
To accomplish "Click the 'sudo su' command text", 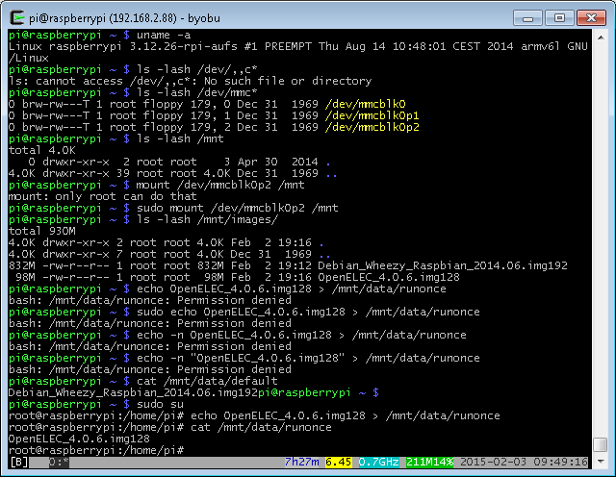I will click(x=160, y=404).
